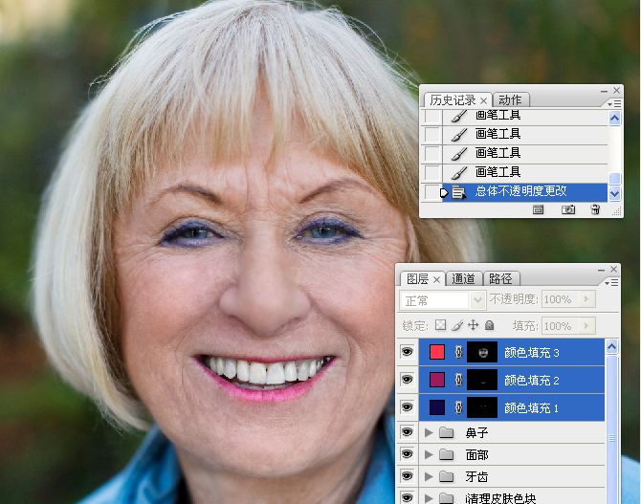Hide the 颜色填充 3 layer
This screenshot has width=641, height=504.
click(x=407, y=352)
